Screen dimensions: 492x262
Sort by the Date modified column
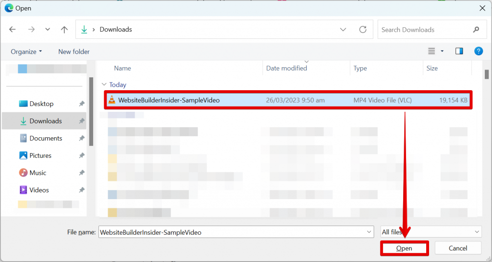(x=286, y=68)
